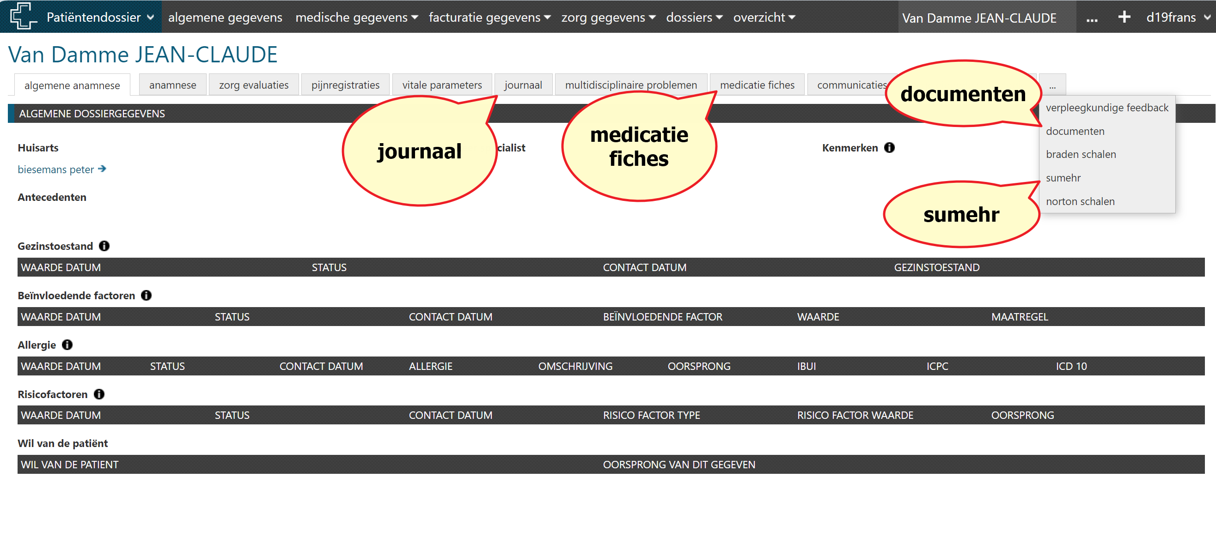
Task: Click info icon next to Allergie
Action: coord(67,345)
